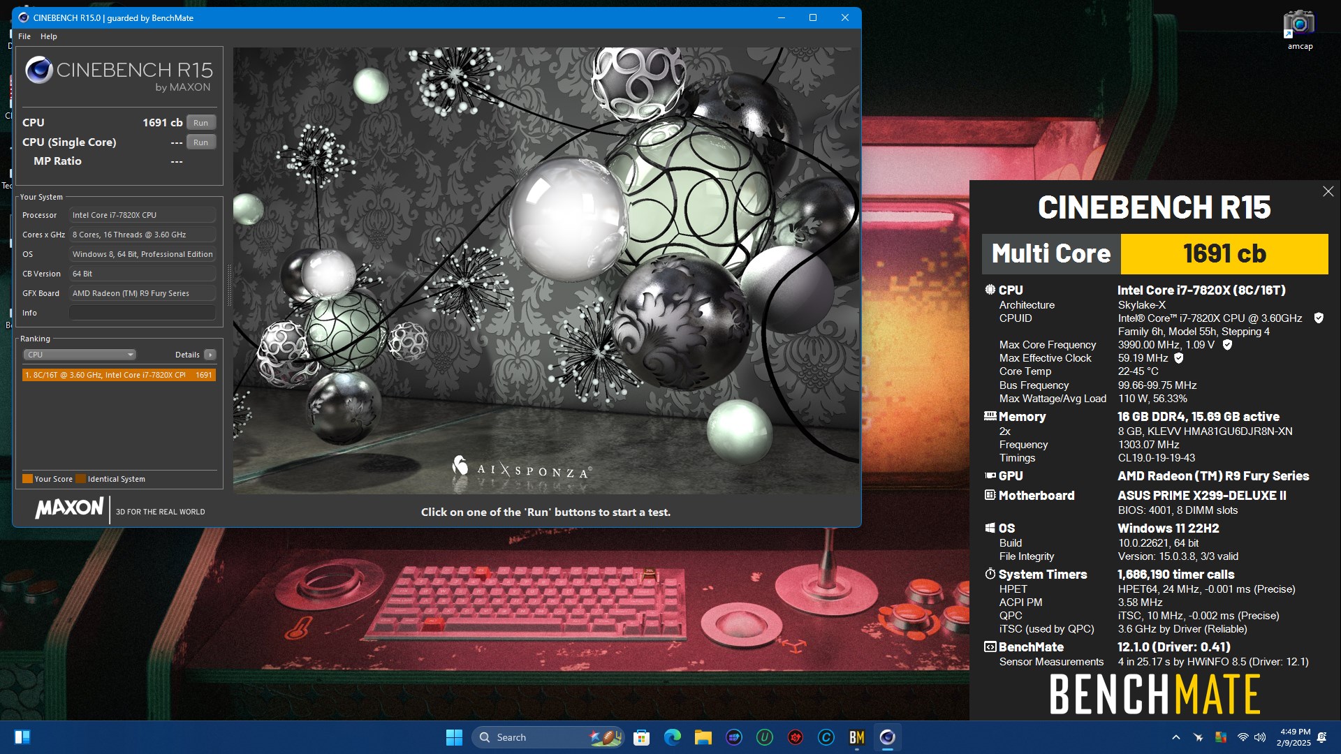Screen dimensions: 1341x754
Task: Click the CB Version field, 64 Bit
Action: click(x=142, y=274)
